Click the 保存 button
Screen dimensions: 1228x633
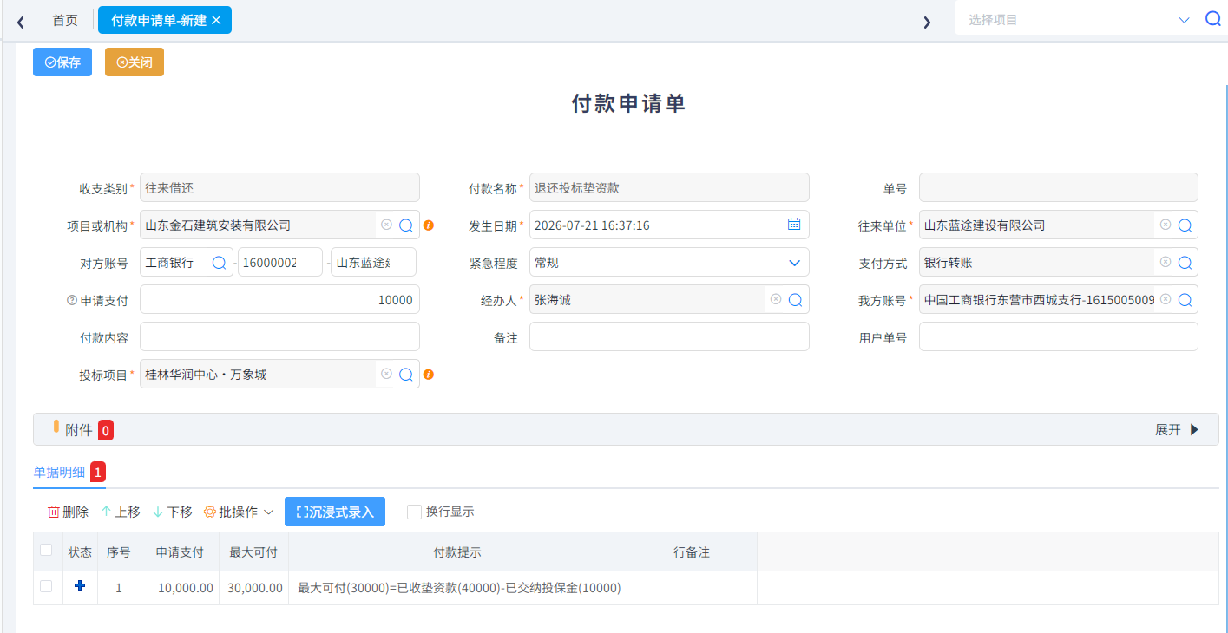pyautogui.click(x=62, y=62)
